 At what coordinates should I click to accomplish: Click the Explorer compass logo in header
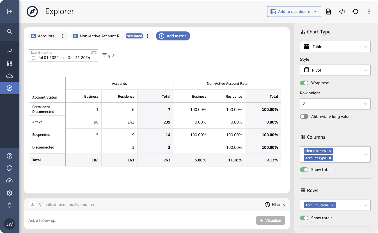tap(32, 12)
